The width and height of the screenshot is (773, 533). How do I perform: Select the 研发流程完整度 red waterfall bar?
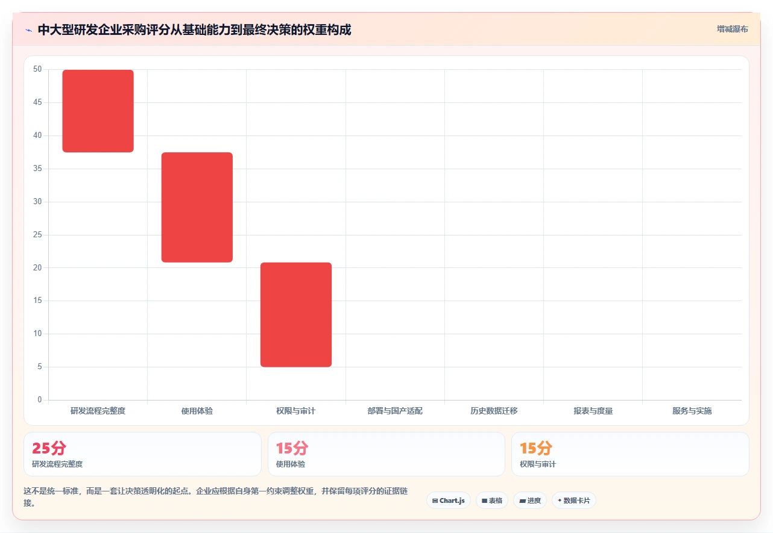click(98, 111)
